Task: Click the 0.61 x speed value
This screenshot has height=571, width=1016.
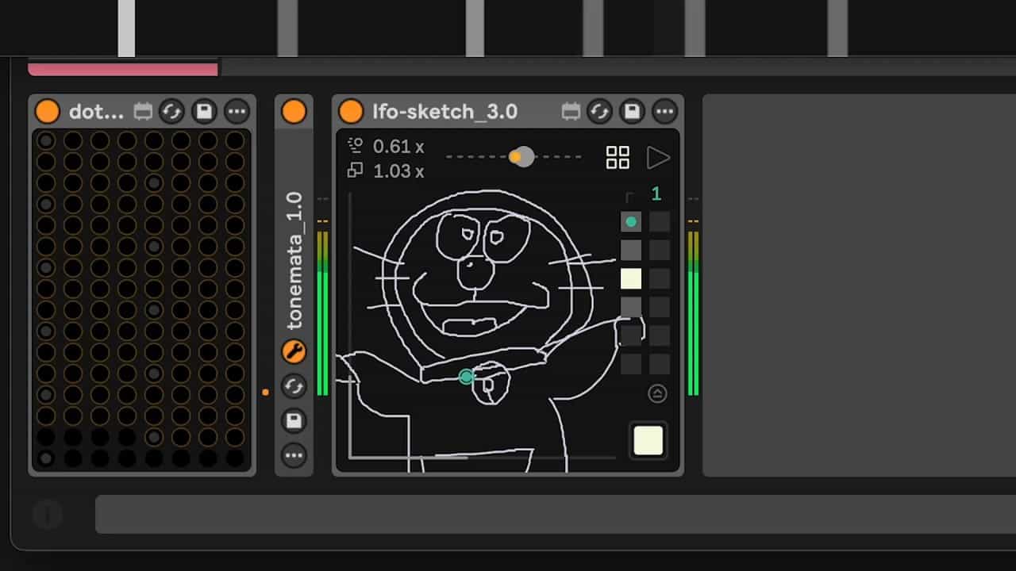Action: point(398,147)
